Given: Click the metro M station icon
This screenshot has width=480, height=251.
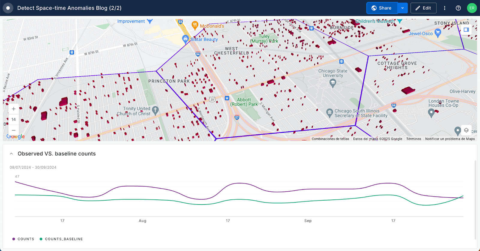Looking at the screenshot, I should [227, 98].
